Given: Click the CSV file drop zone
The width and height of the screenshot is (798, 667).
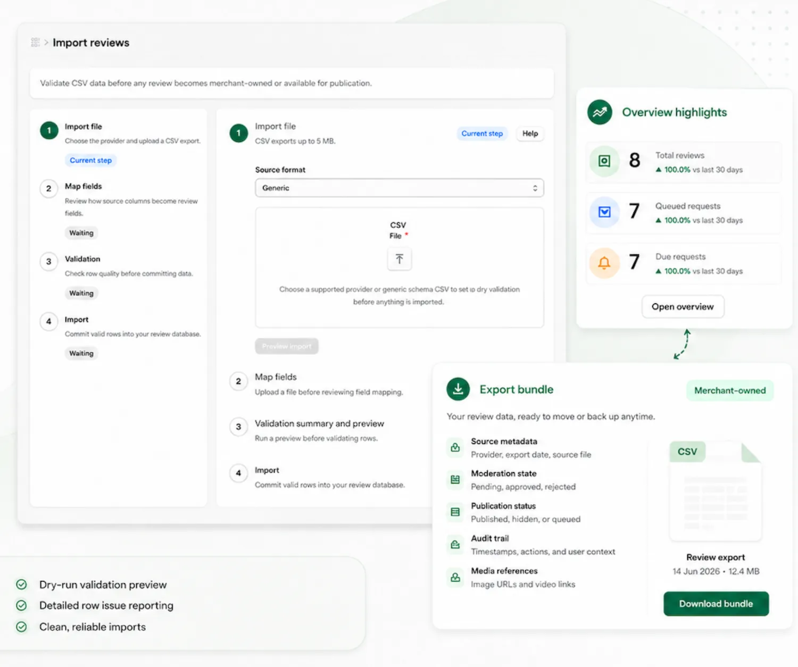Looking at the screenshot, I should click(400, 268).
